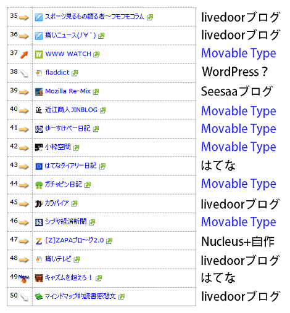
Task: Click external-link icon beside 痛いニュース
Action: click(101, 36)
